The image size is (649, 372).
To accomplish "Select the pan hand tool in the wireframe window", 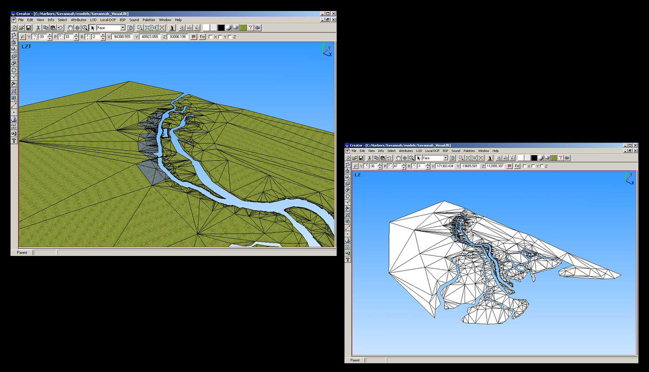I will 398,158.
